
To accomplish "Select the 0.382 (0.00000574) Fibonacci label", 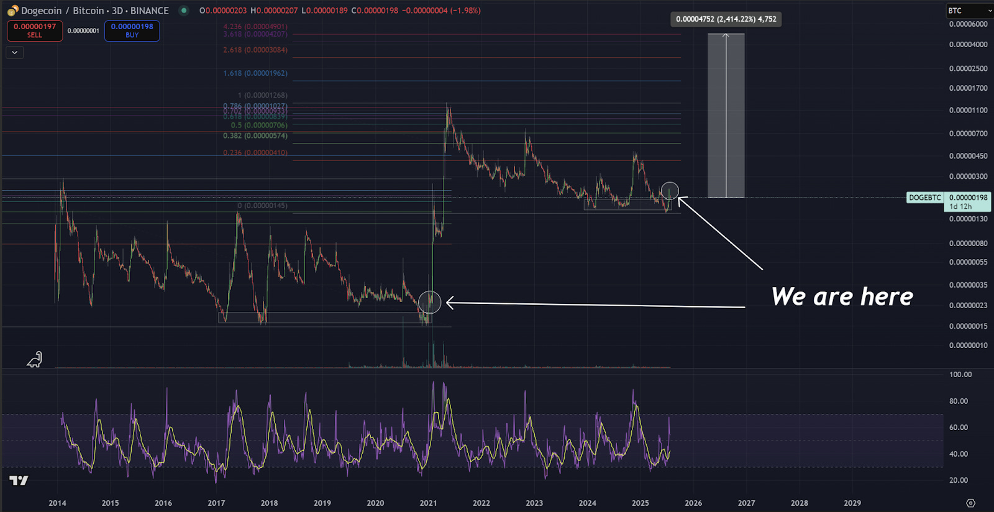I will point(255,135).
